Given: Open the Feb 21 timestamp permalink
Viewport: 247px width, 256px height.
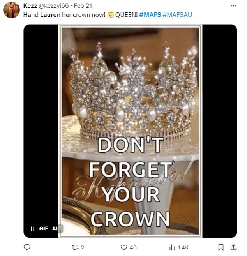Looking at the screenshot, I should pyautogui.click(x=83, y=6).
